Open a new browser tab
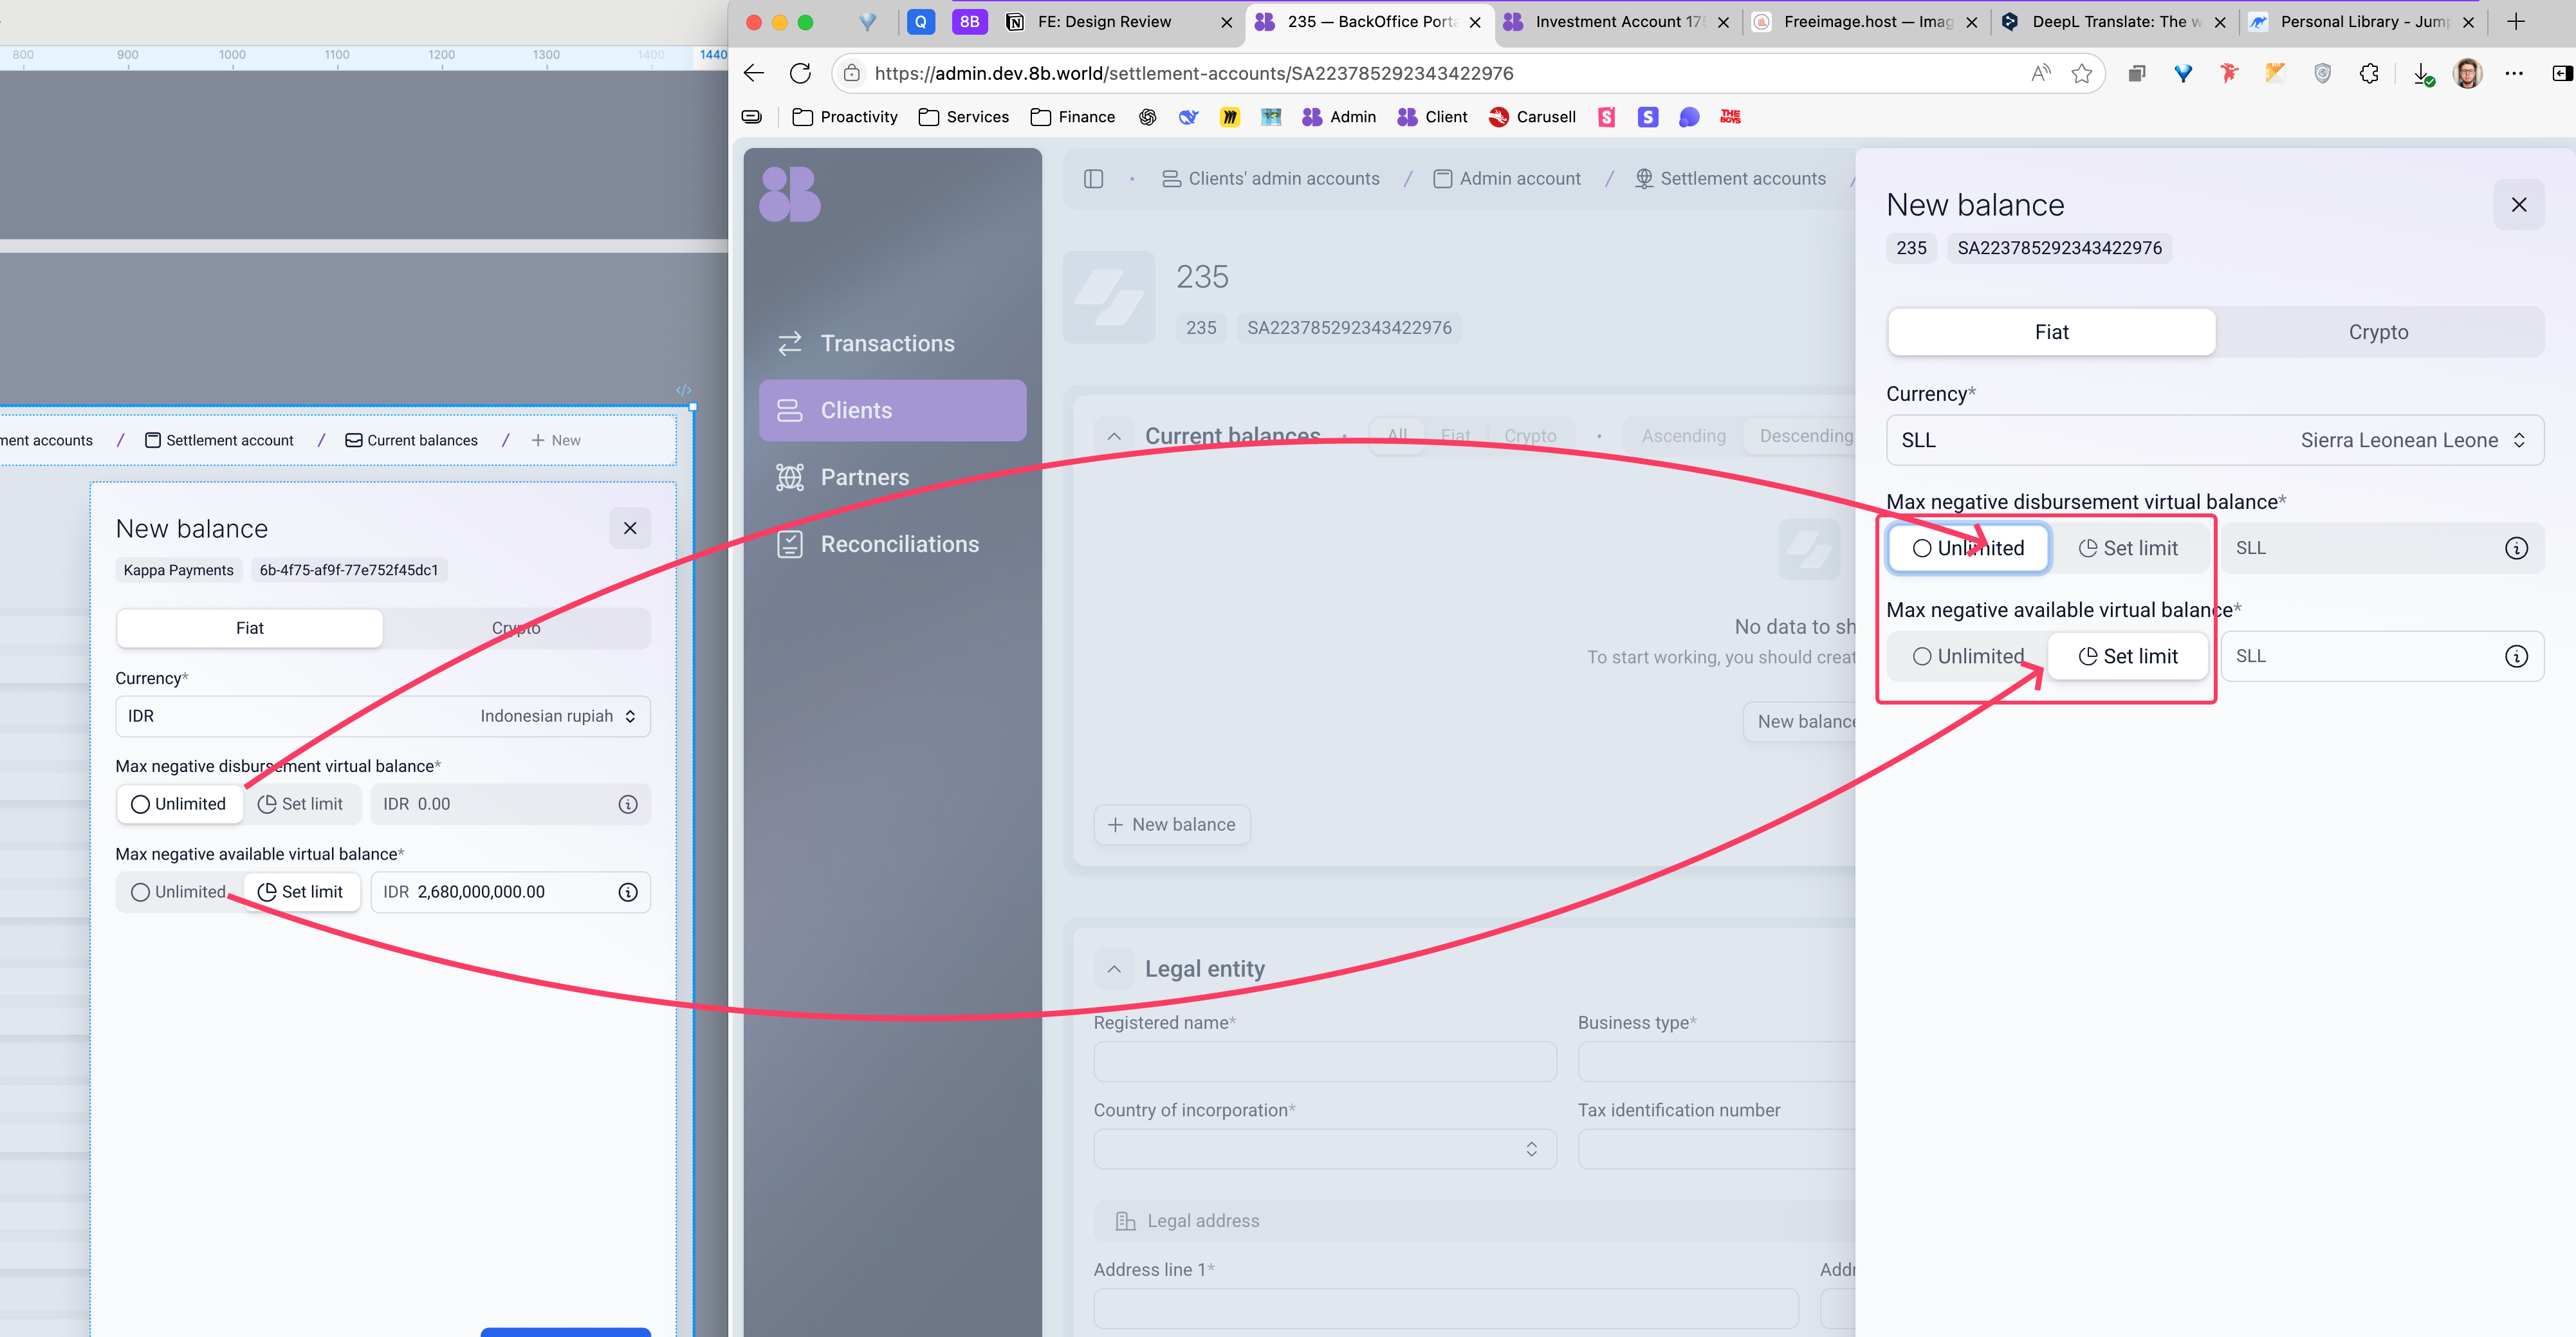The image size is (2576, 1337). tap(2516, 22)
